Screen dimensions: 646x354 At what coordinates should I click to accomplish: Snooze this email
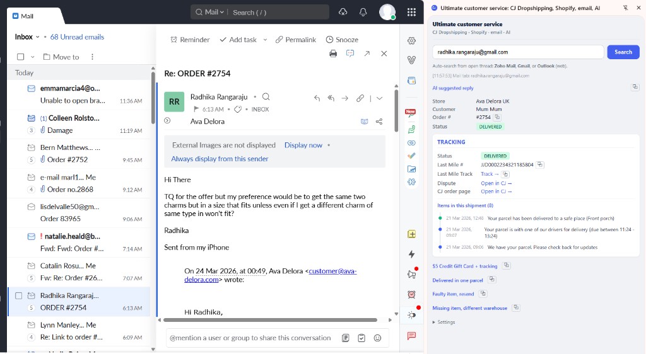(342, 40)
